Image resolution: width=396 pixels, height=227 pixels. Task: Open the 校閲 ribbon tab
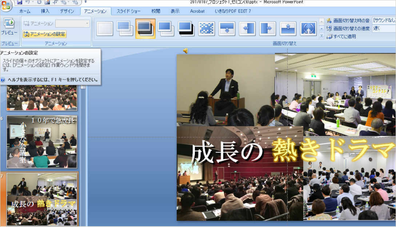coord(155,11)
